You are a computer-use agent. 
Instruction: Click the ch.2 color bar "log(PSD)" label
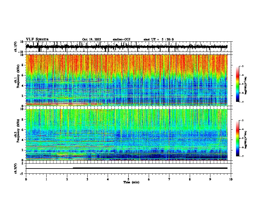(x=246, y=140)
